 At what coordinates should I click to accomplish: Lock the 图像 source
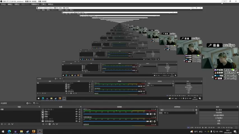coord(79,116)
